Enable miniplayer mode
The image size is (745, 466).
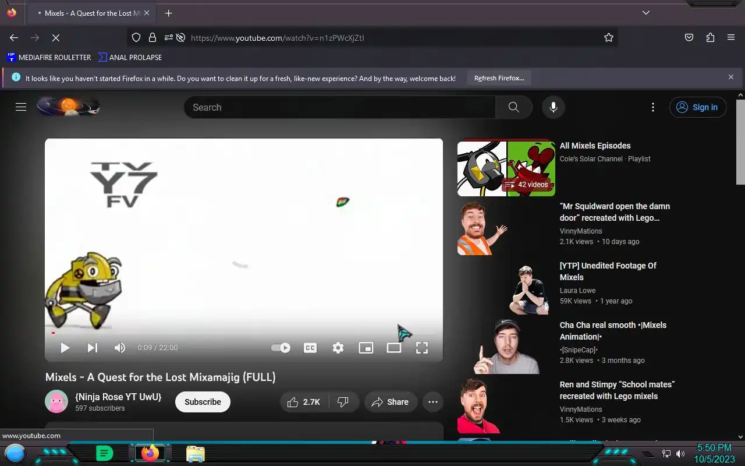point(366,348)
